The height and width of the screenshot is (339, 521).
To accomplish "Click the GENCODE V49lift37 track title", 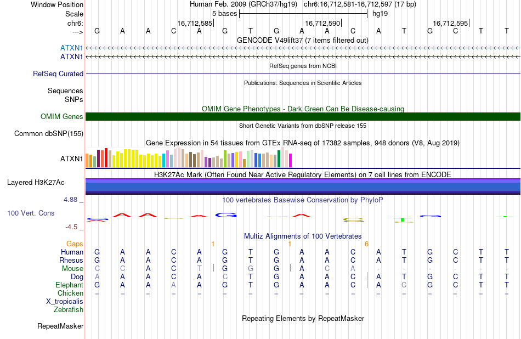I will [303, 40].
